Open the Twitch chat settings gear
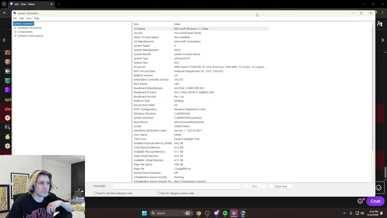The width and height of the screenshot is (387, 218). [x=360, y=201]
